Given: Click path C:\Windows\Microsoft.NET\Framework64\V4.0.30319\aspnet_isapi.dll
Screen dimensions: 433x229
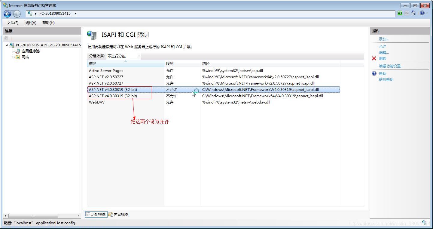Looking at the screenshot, I should [x=263, y=96].
